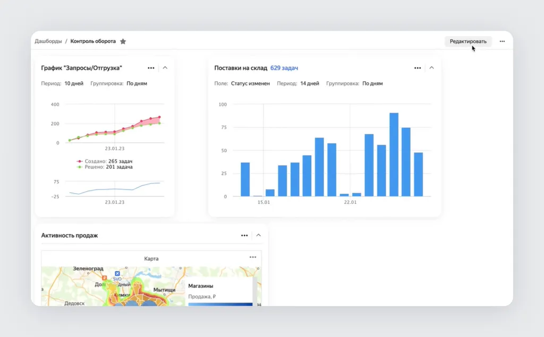Click the Зеленоград label on map
544x337 pixels.
(x=88, y=269)
